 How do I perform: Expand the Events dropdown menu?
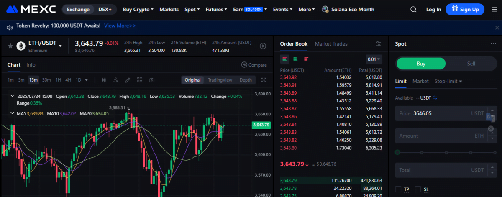283,9
